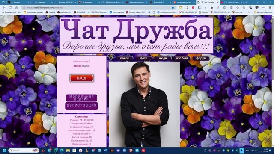Screen dimensions: 274x154
Task: Open the люди menu item
Action: point(163,58)
